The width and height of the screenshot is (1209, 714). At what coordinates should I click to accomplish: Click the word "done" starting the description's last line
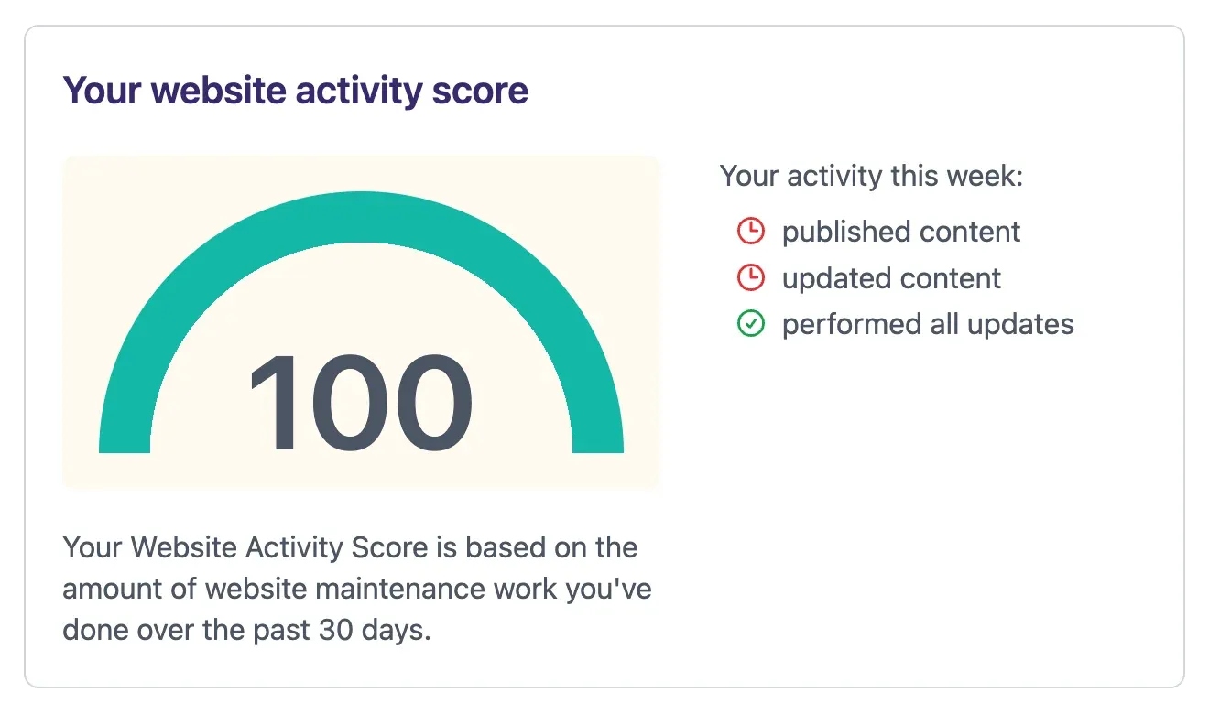[93, 631]
